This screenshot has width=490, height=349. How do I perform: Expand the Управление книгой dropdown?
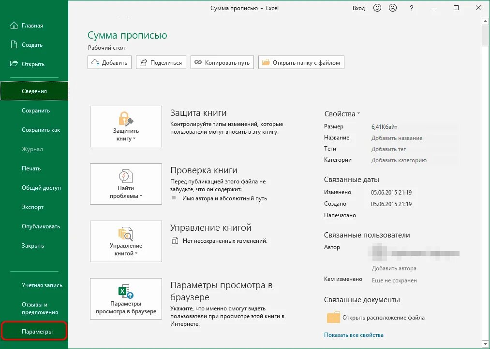[126, 241]
